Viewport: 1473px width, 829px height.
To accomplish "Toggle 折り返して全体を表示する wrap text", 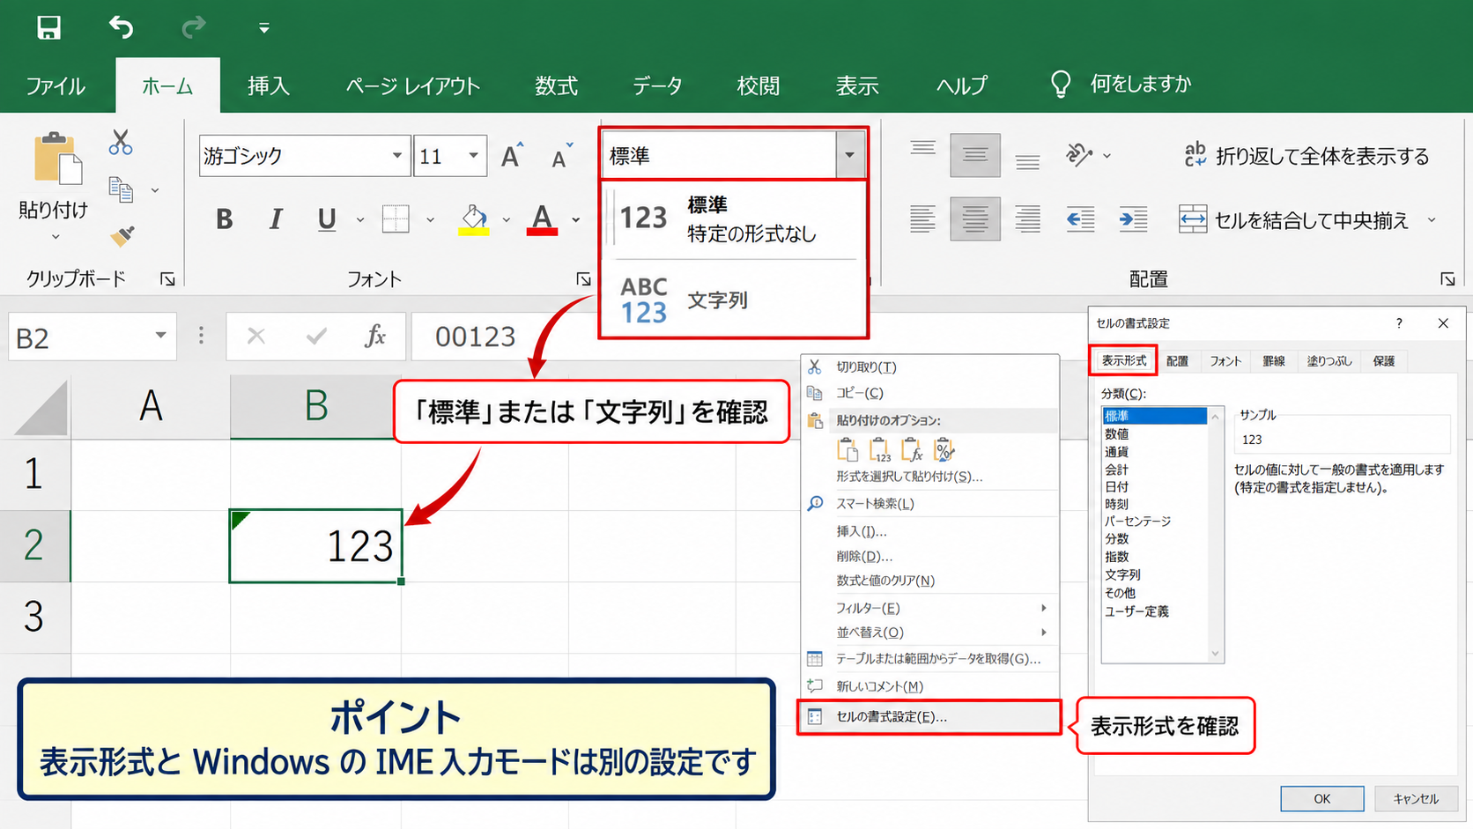I will [x=1306, y=156].
